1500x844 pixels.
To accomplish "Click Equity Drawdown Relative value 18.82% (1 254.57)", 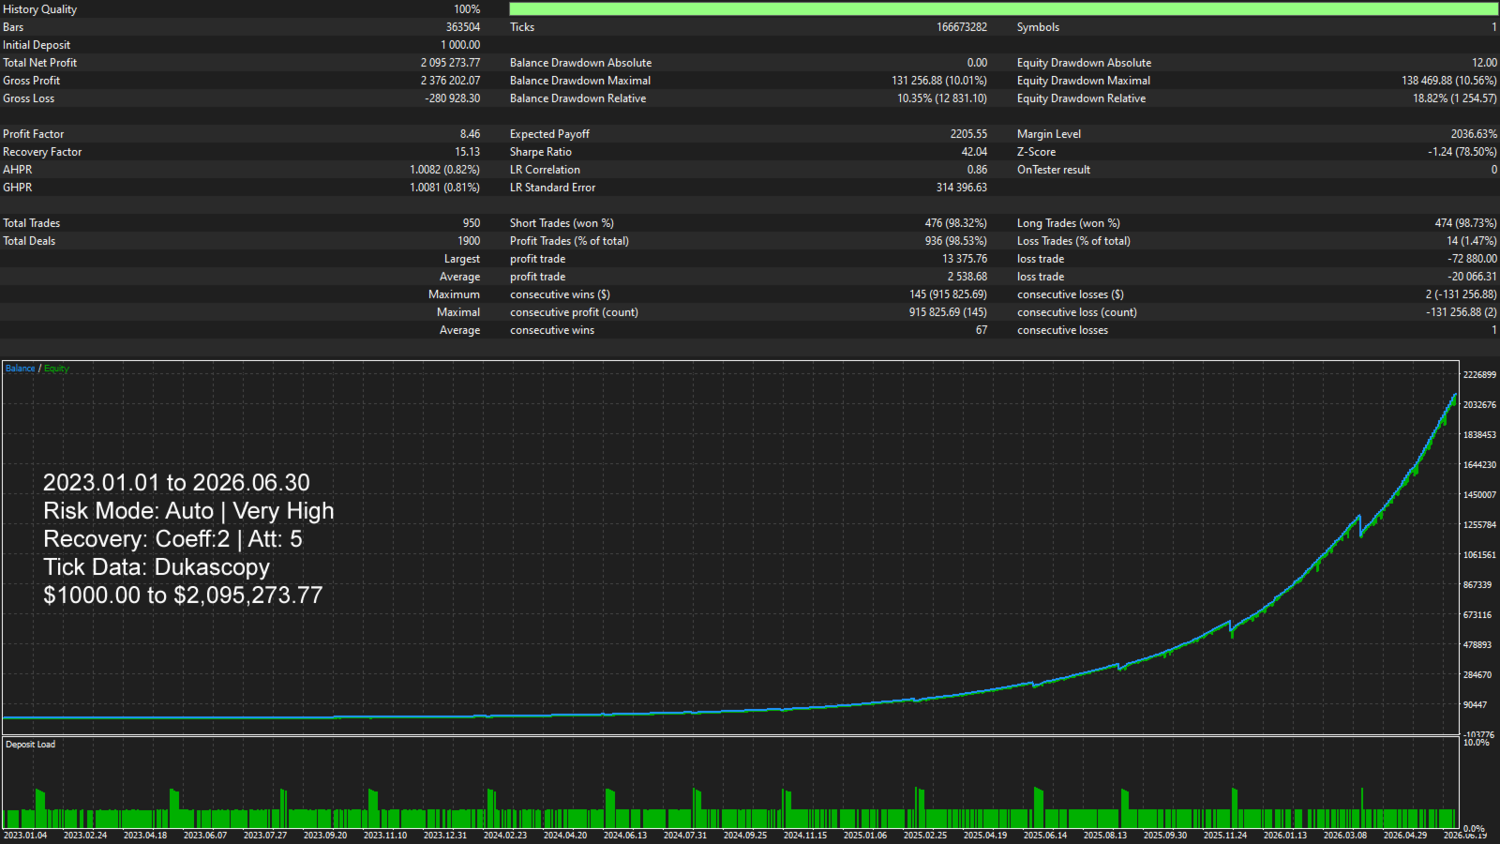I will click(x=1455, y=98).
